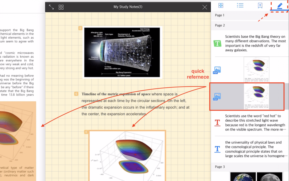Click the PDF image icon in the highlighted row
The image size is (289, 181).
[x=217, y=97]
